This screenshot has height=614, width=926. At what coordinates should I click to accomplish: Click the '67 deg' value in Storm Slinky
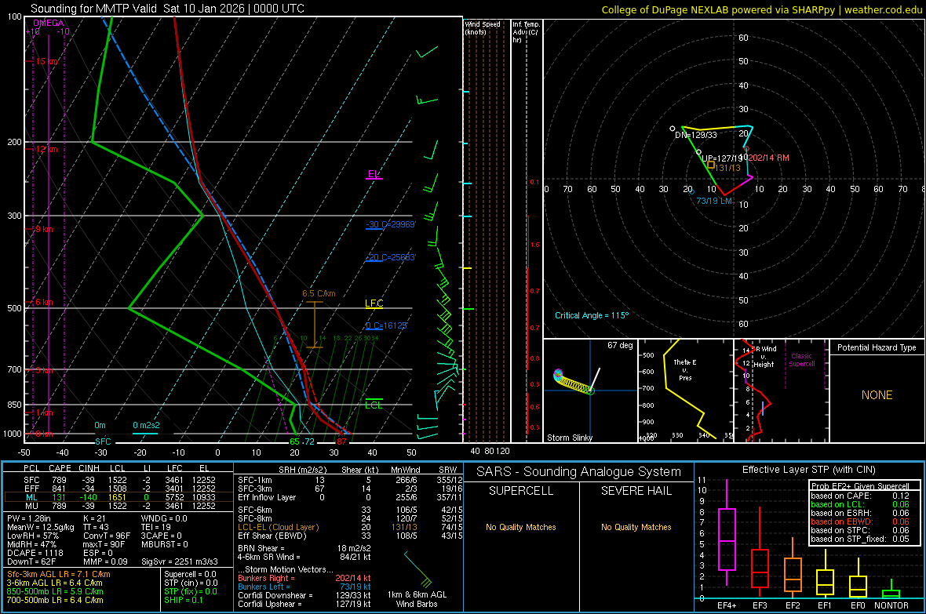(x=620, y=345)
